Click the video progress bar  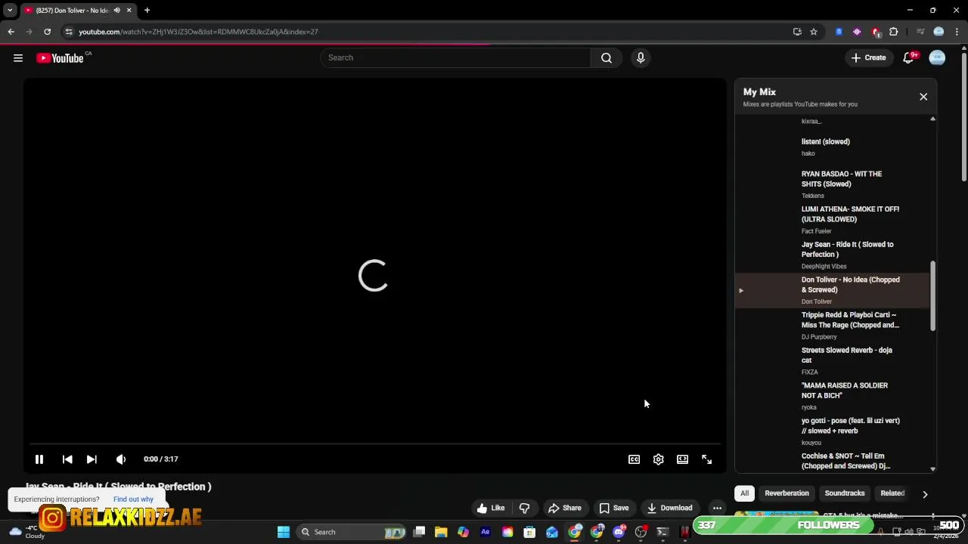coord(374,444)
